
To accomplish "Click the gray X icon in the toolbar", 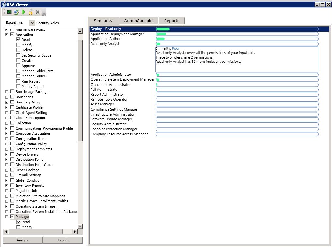I will tap(38, 12).
